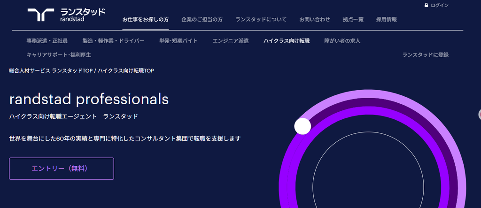
Task: Click the randstad professionals heading
Action: (x=89, y=100)
